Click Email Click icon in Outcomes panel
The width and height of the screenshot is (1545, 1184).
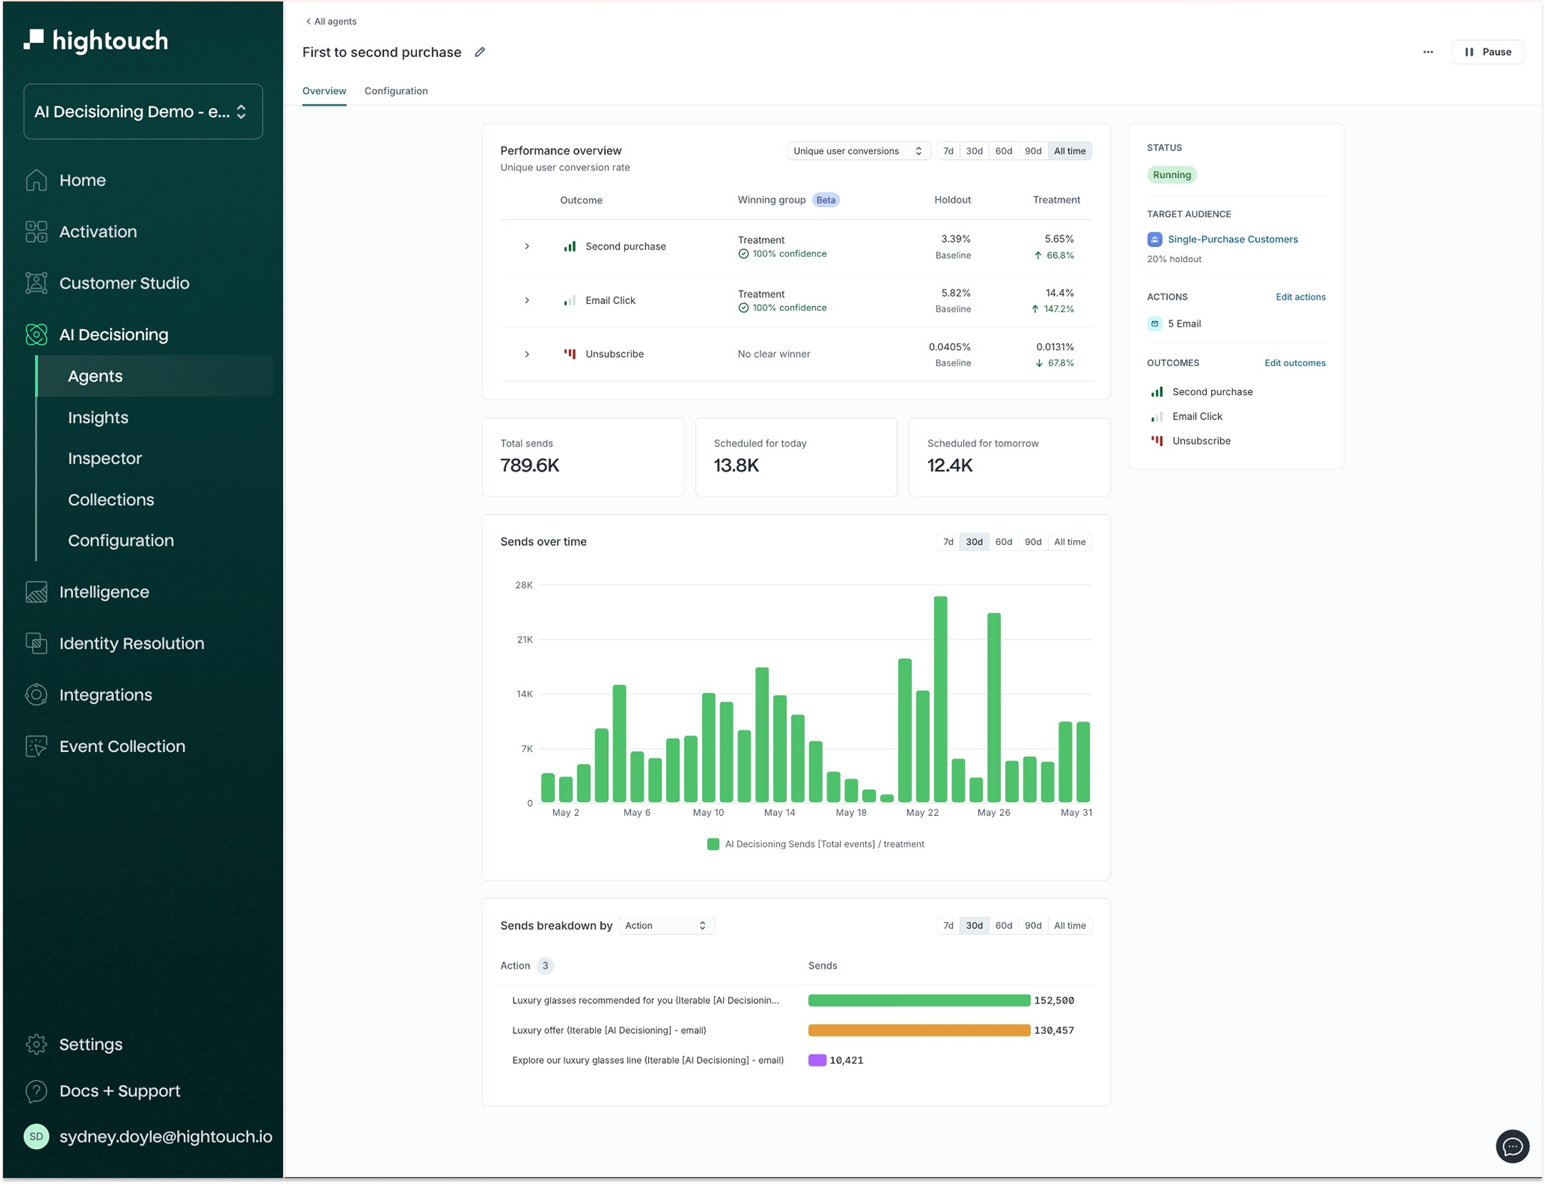pyautogui.click(x=1157, y=416)
